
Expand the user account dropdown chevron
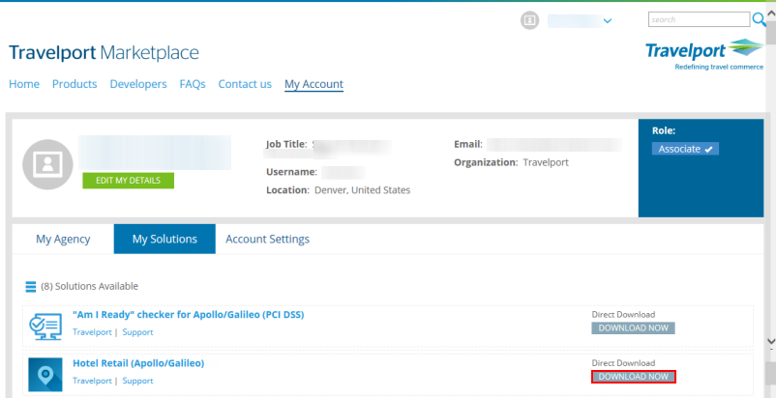(x=608, y=20)
